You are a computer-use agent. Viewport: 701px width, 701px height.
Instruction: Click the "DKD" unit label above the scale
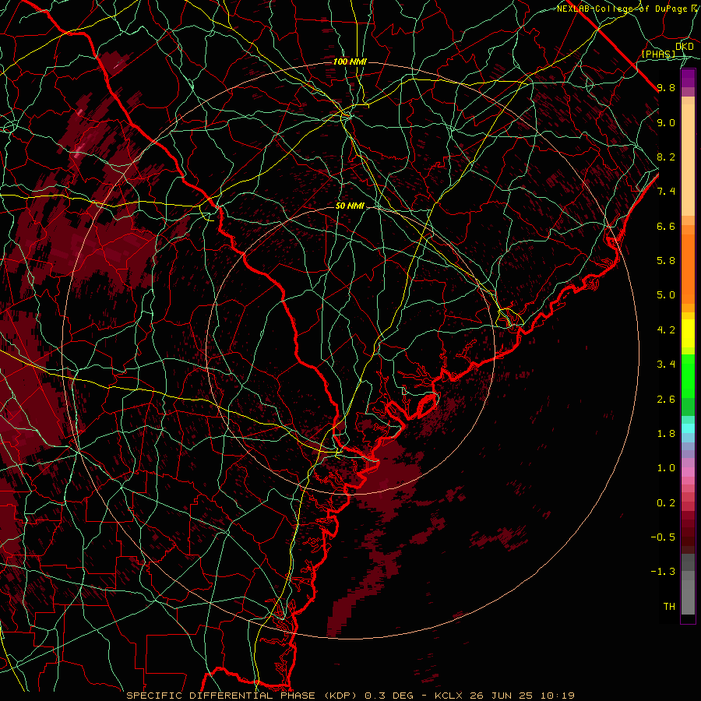point(684,46)
